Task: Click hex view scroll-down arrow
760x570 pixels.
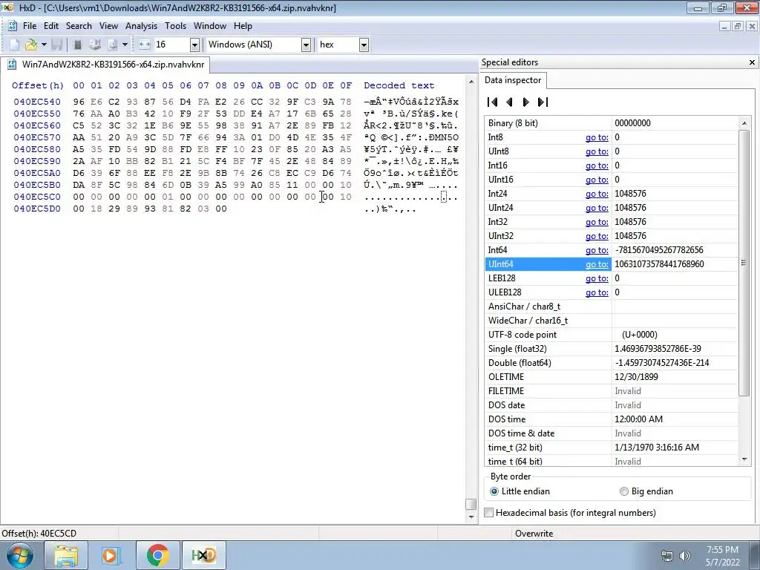Action: pyautogui.click(x=471, y=517)
